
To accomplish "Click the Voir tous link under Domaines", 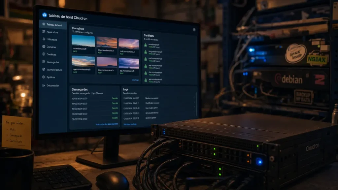I will coord(135,80).
